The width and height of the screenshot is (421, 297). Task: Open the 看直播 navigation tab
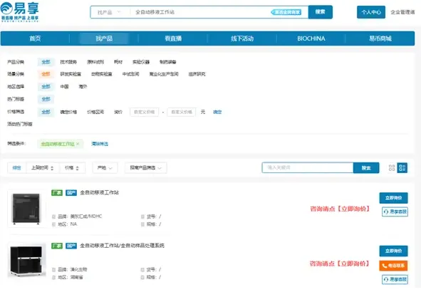pyautogui.click(x=173, y=38)
